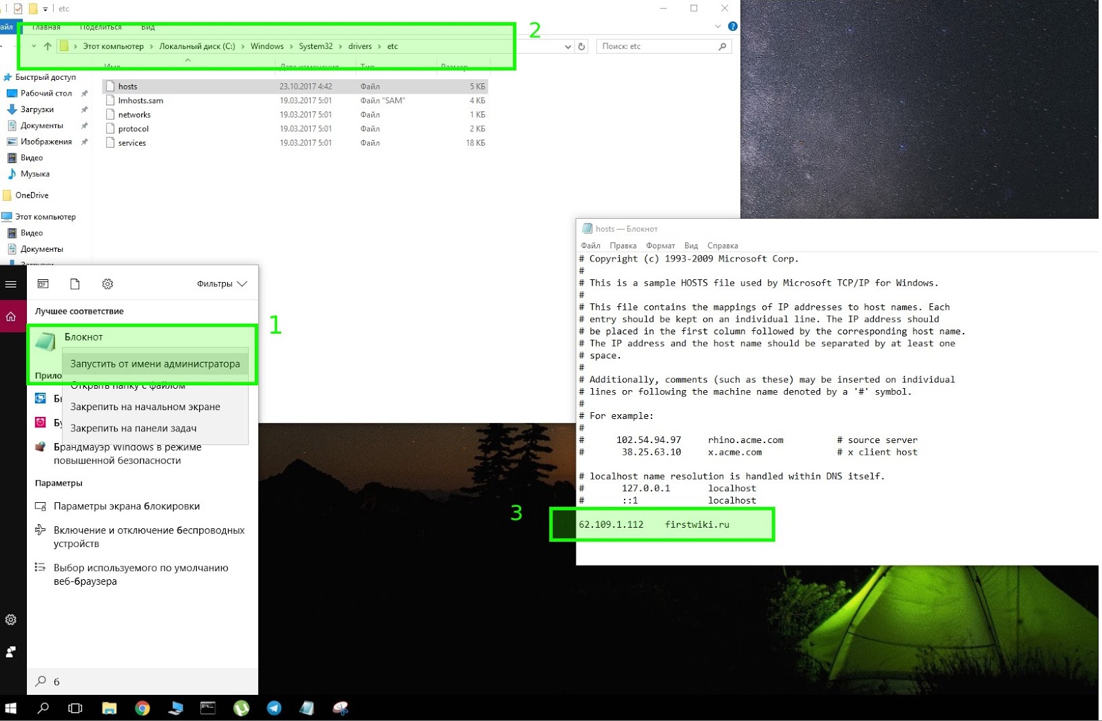Open File Explorer from the taskbar
This screenshot has width=1102, height=721.
pos(109,708)
